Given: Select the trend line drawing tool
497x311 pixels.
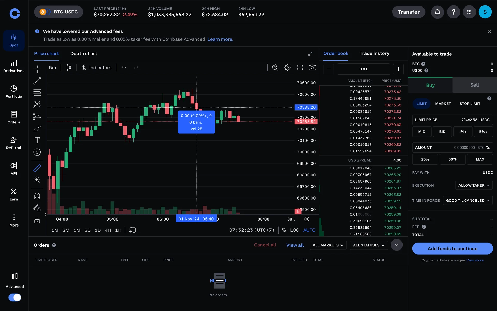Looking at the screenshot, I should (37, 81).
